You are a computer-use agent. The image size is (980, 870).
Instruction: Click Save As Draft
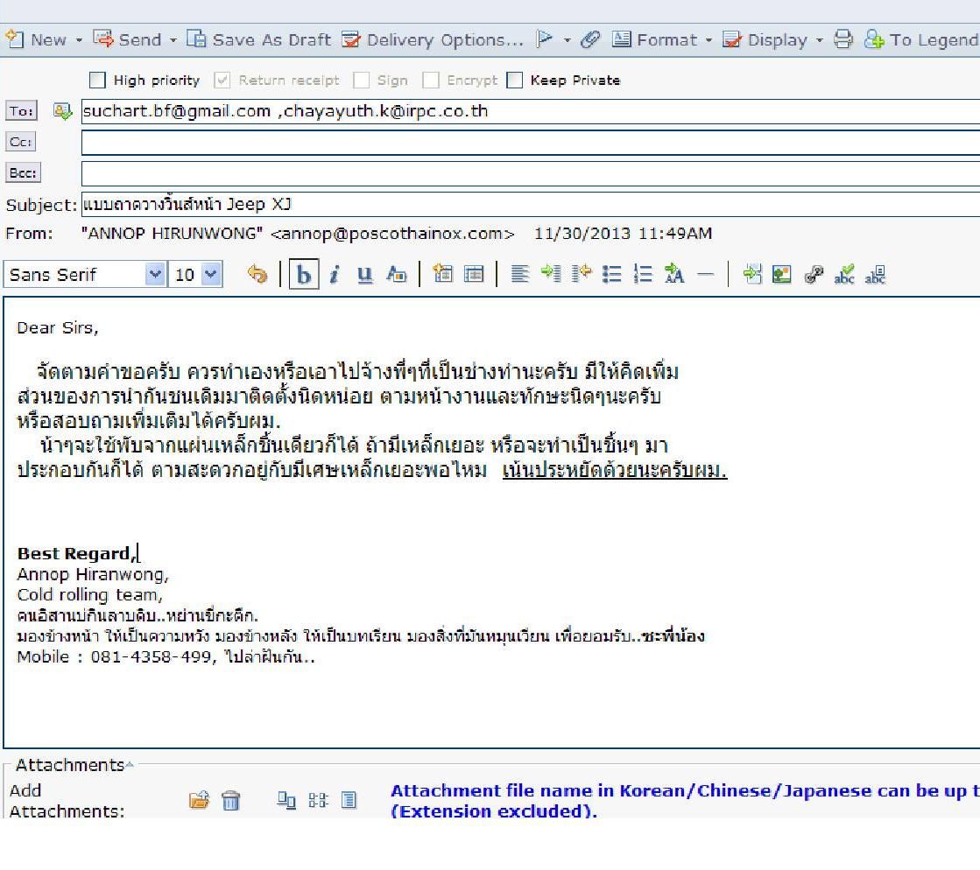point(261,40)
